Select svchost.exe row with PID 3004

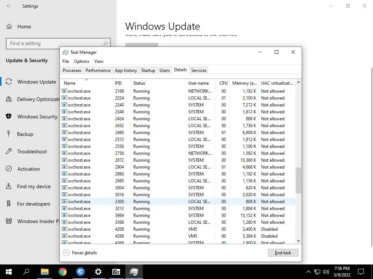point(178,188)
